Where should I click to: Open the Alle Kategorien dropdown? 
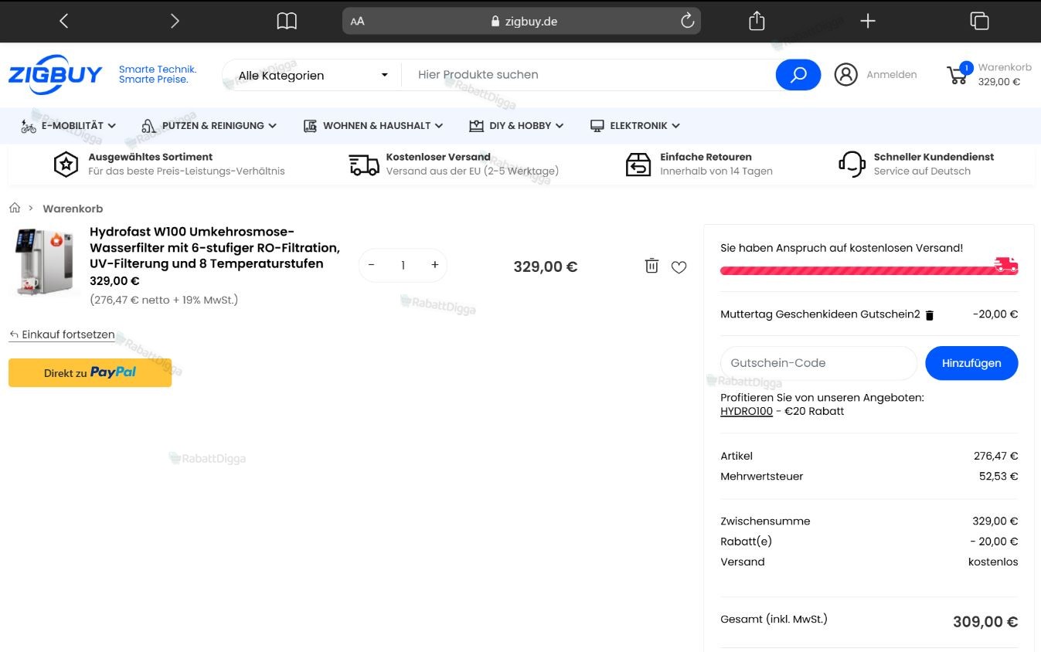312,75
